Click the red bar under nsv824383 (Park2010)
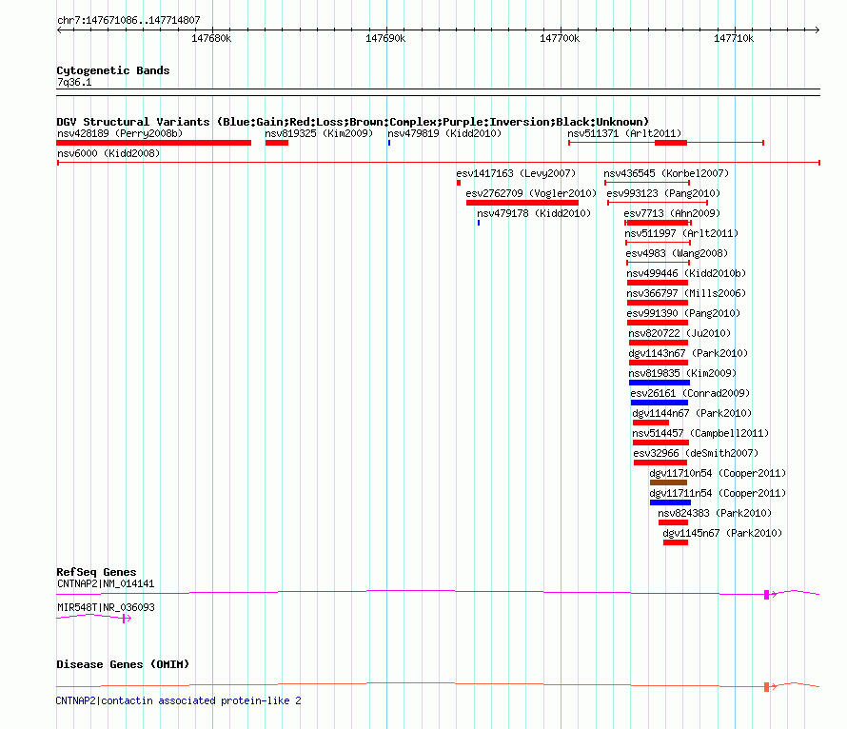847x729 pixels. point(672,522)
